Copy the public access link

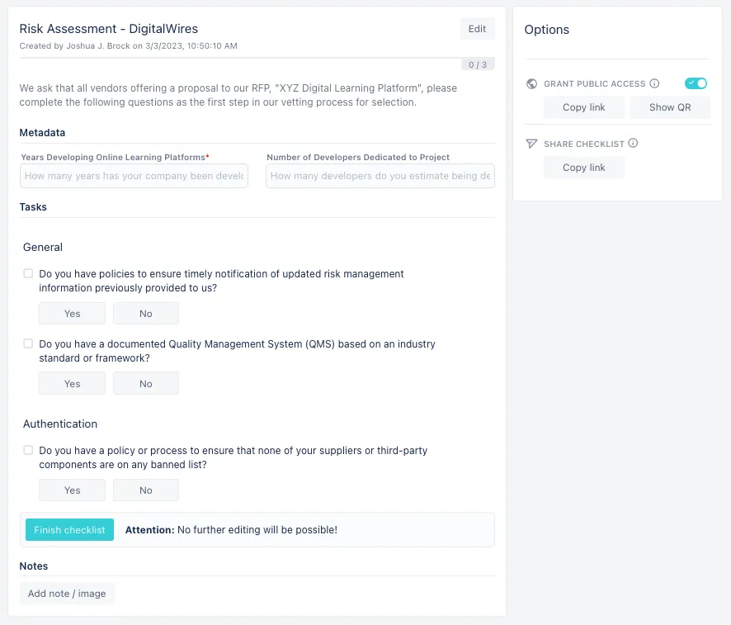click(583, 107)
